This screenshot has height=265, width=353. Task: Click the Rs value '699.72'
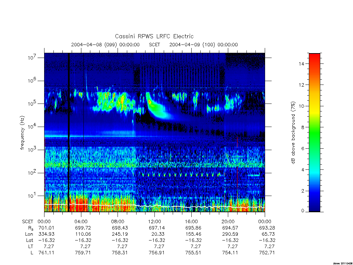click(83, 228)
